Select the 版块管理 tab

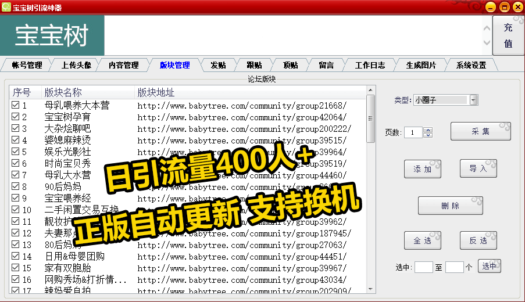point(174,65)
